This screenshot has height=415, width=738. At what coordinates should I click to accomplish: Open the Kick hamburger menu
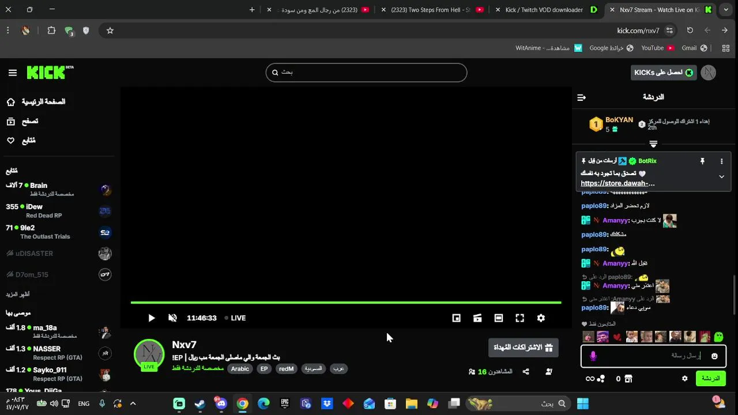pos(13,73)
